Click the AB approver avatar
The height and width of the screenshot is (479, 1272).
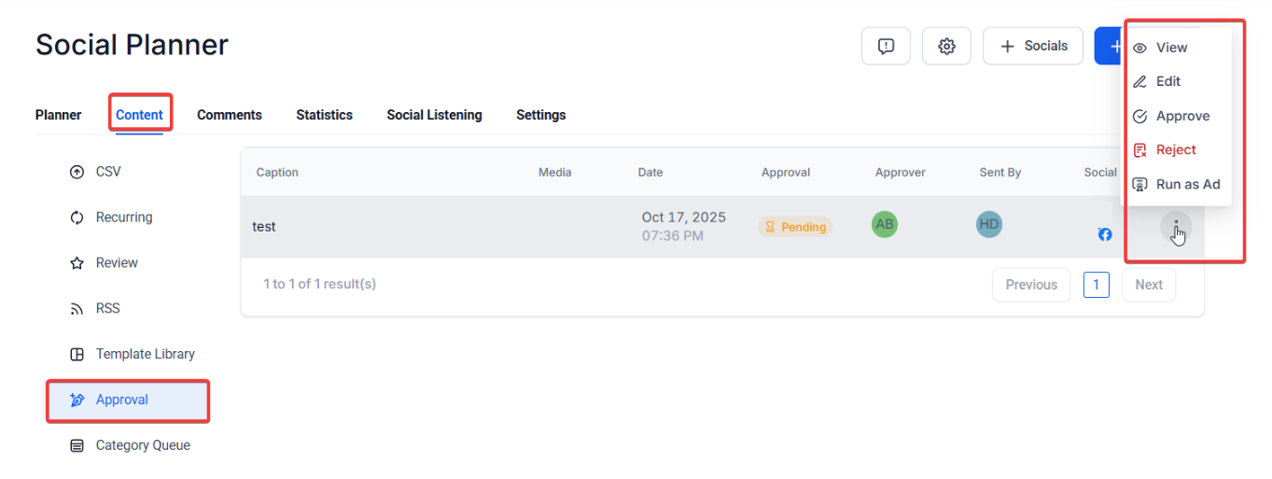point(885,225)
